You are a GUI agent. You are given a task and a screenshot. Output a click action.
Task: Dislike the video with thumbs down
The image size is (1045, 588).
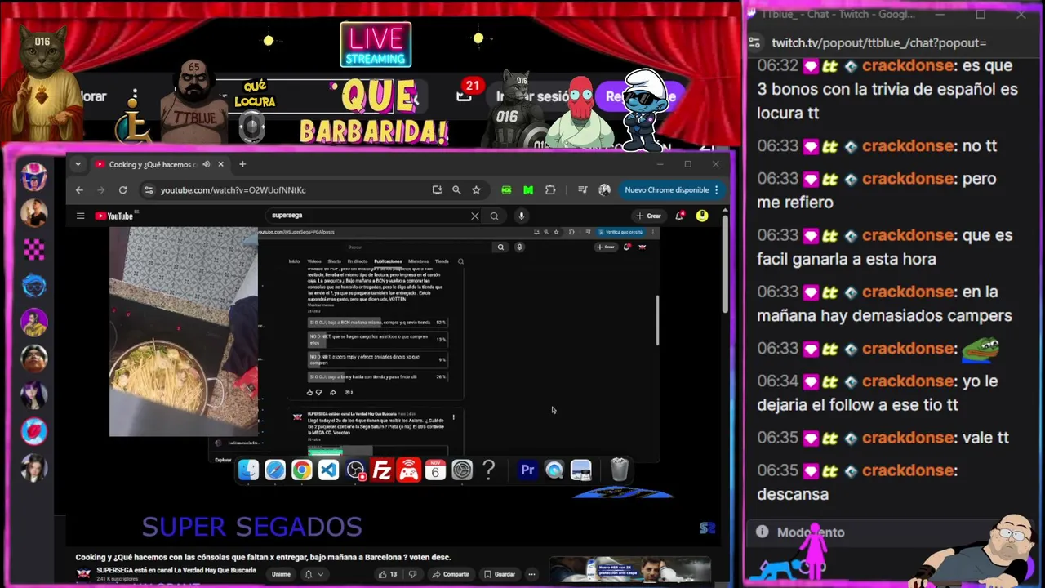click(x=412, y=574)
